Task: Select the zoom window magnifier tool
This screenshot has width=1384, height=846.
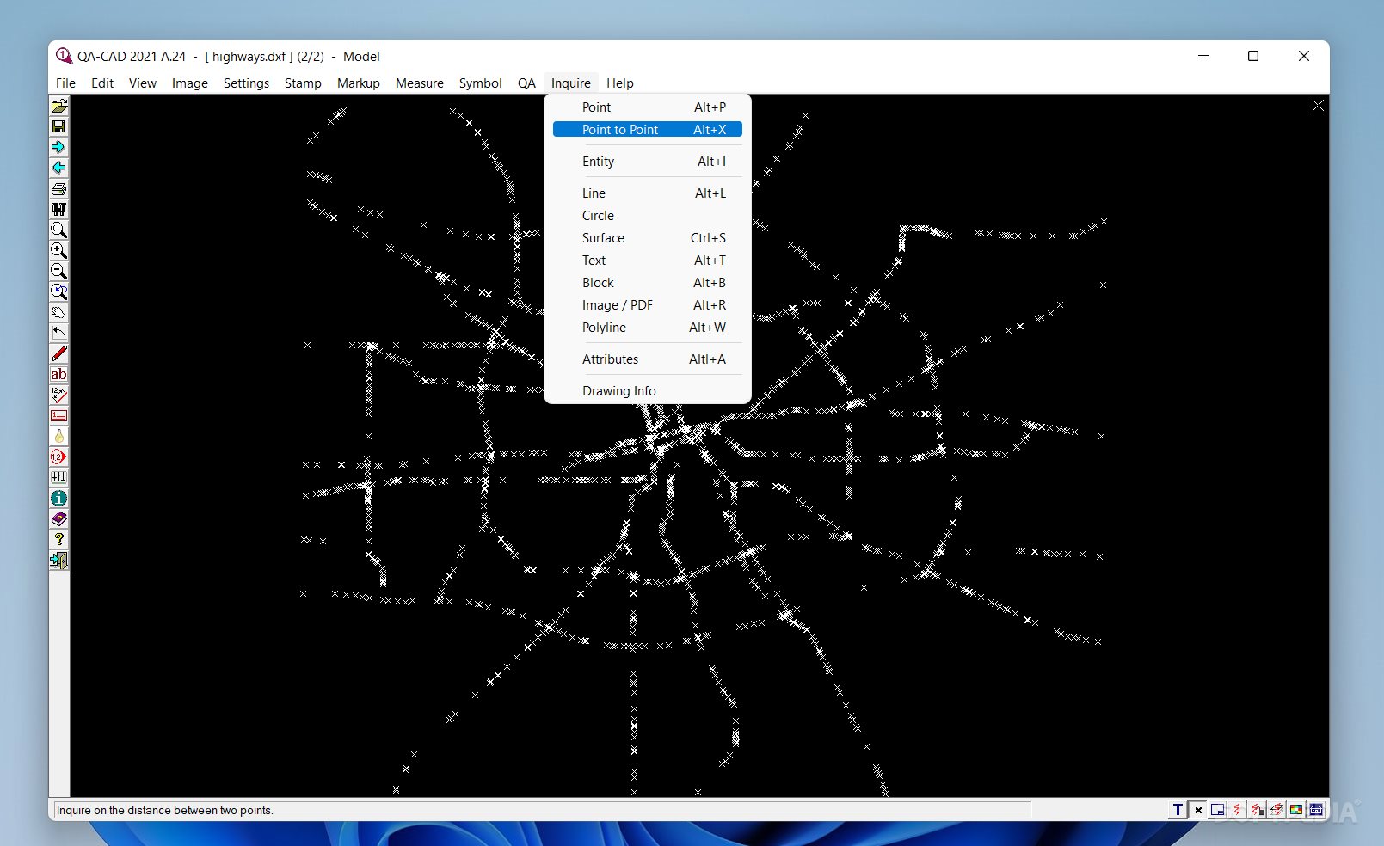Action: 58,230
